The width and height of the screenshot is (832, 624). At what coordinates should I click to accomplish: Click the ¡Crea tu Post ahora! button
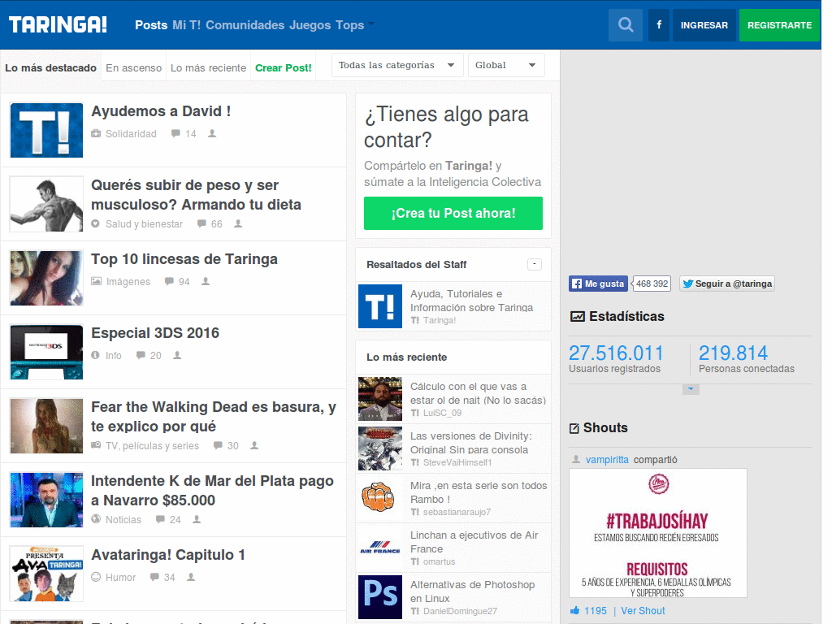tap(453, 214)
